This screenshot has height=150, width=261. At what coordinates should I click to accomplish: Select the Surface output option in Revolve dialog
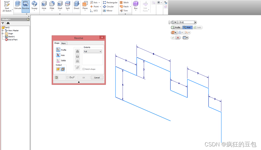(63, 69)
